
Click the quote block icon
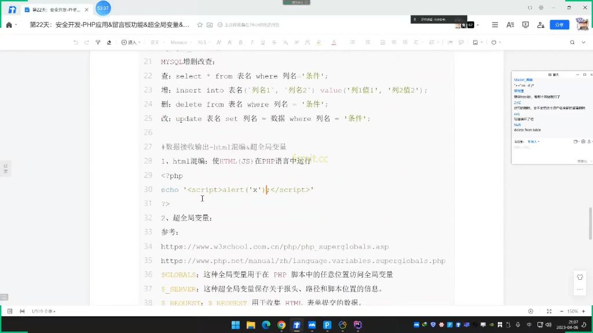(450, 42)
